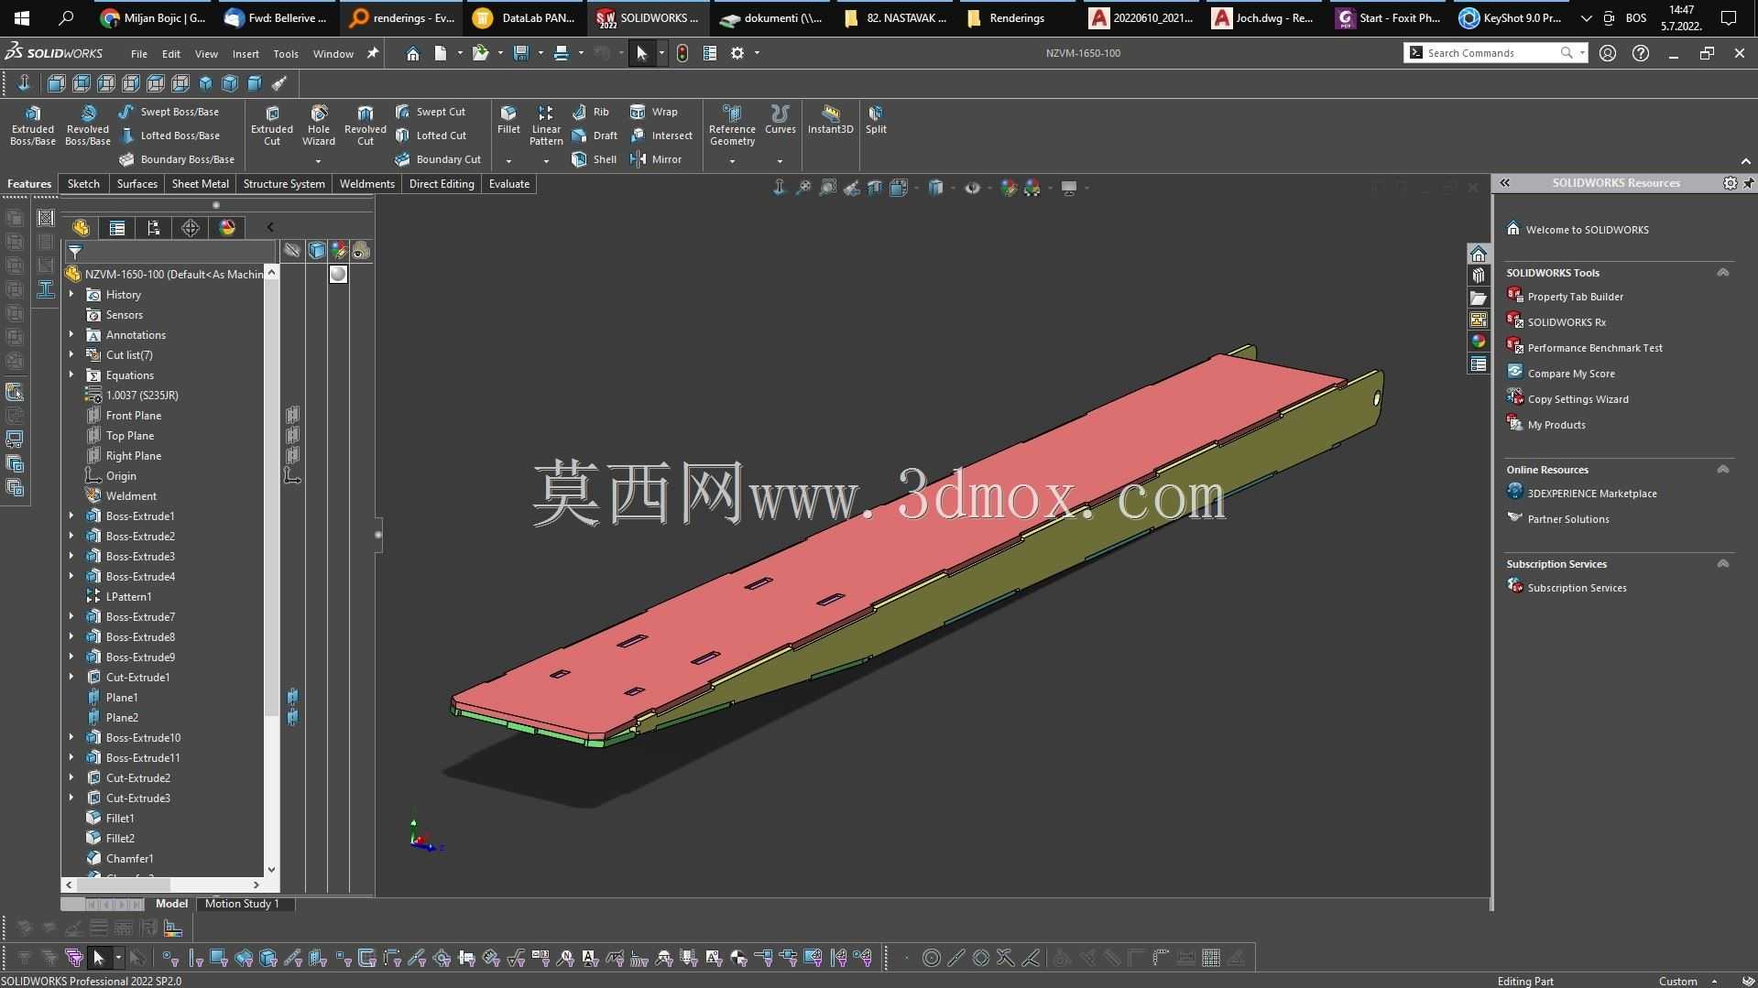The height and width of the screenshot is (988, 1758).
Task: Choose the Mirror tool
Action: tap(656, 159)
